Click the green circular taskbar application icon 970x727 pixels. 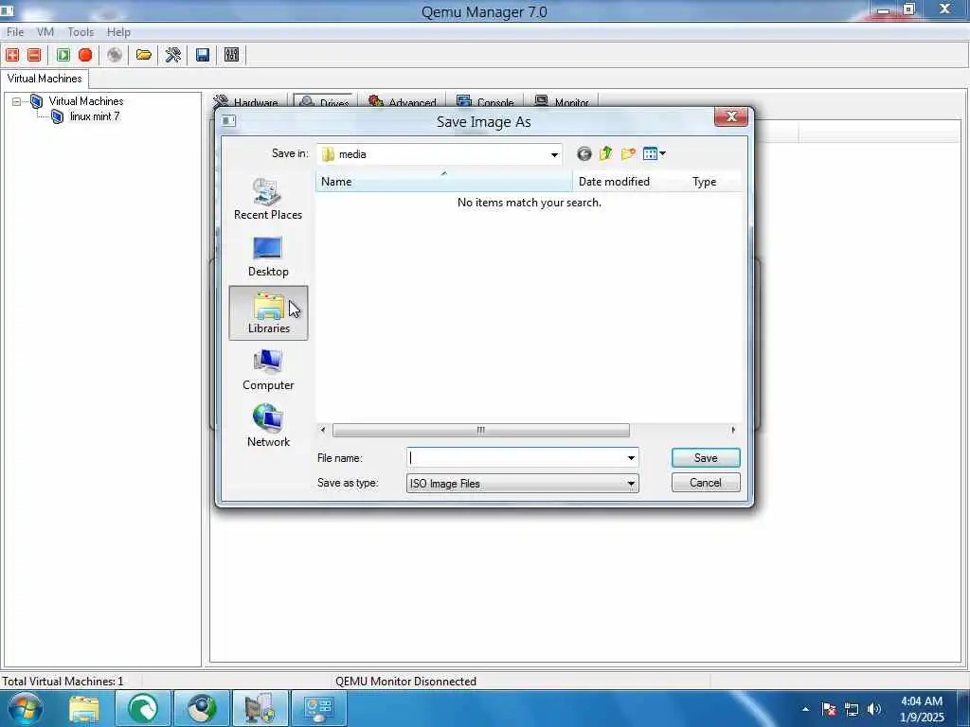pos(143,709)
